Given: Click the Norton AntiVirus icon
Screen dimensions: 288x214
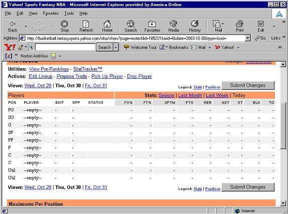Looking at the screenshot, I should [54, 56].
